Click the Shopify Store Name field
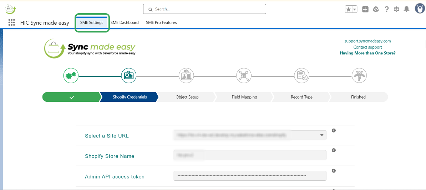The height and width of the screenshot is (190, 426). (x=250, y=155)
